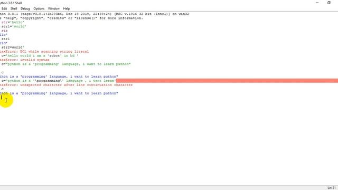Open the Window menu
The image size is (338, 190).
click(54, 8)
